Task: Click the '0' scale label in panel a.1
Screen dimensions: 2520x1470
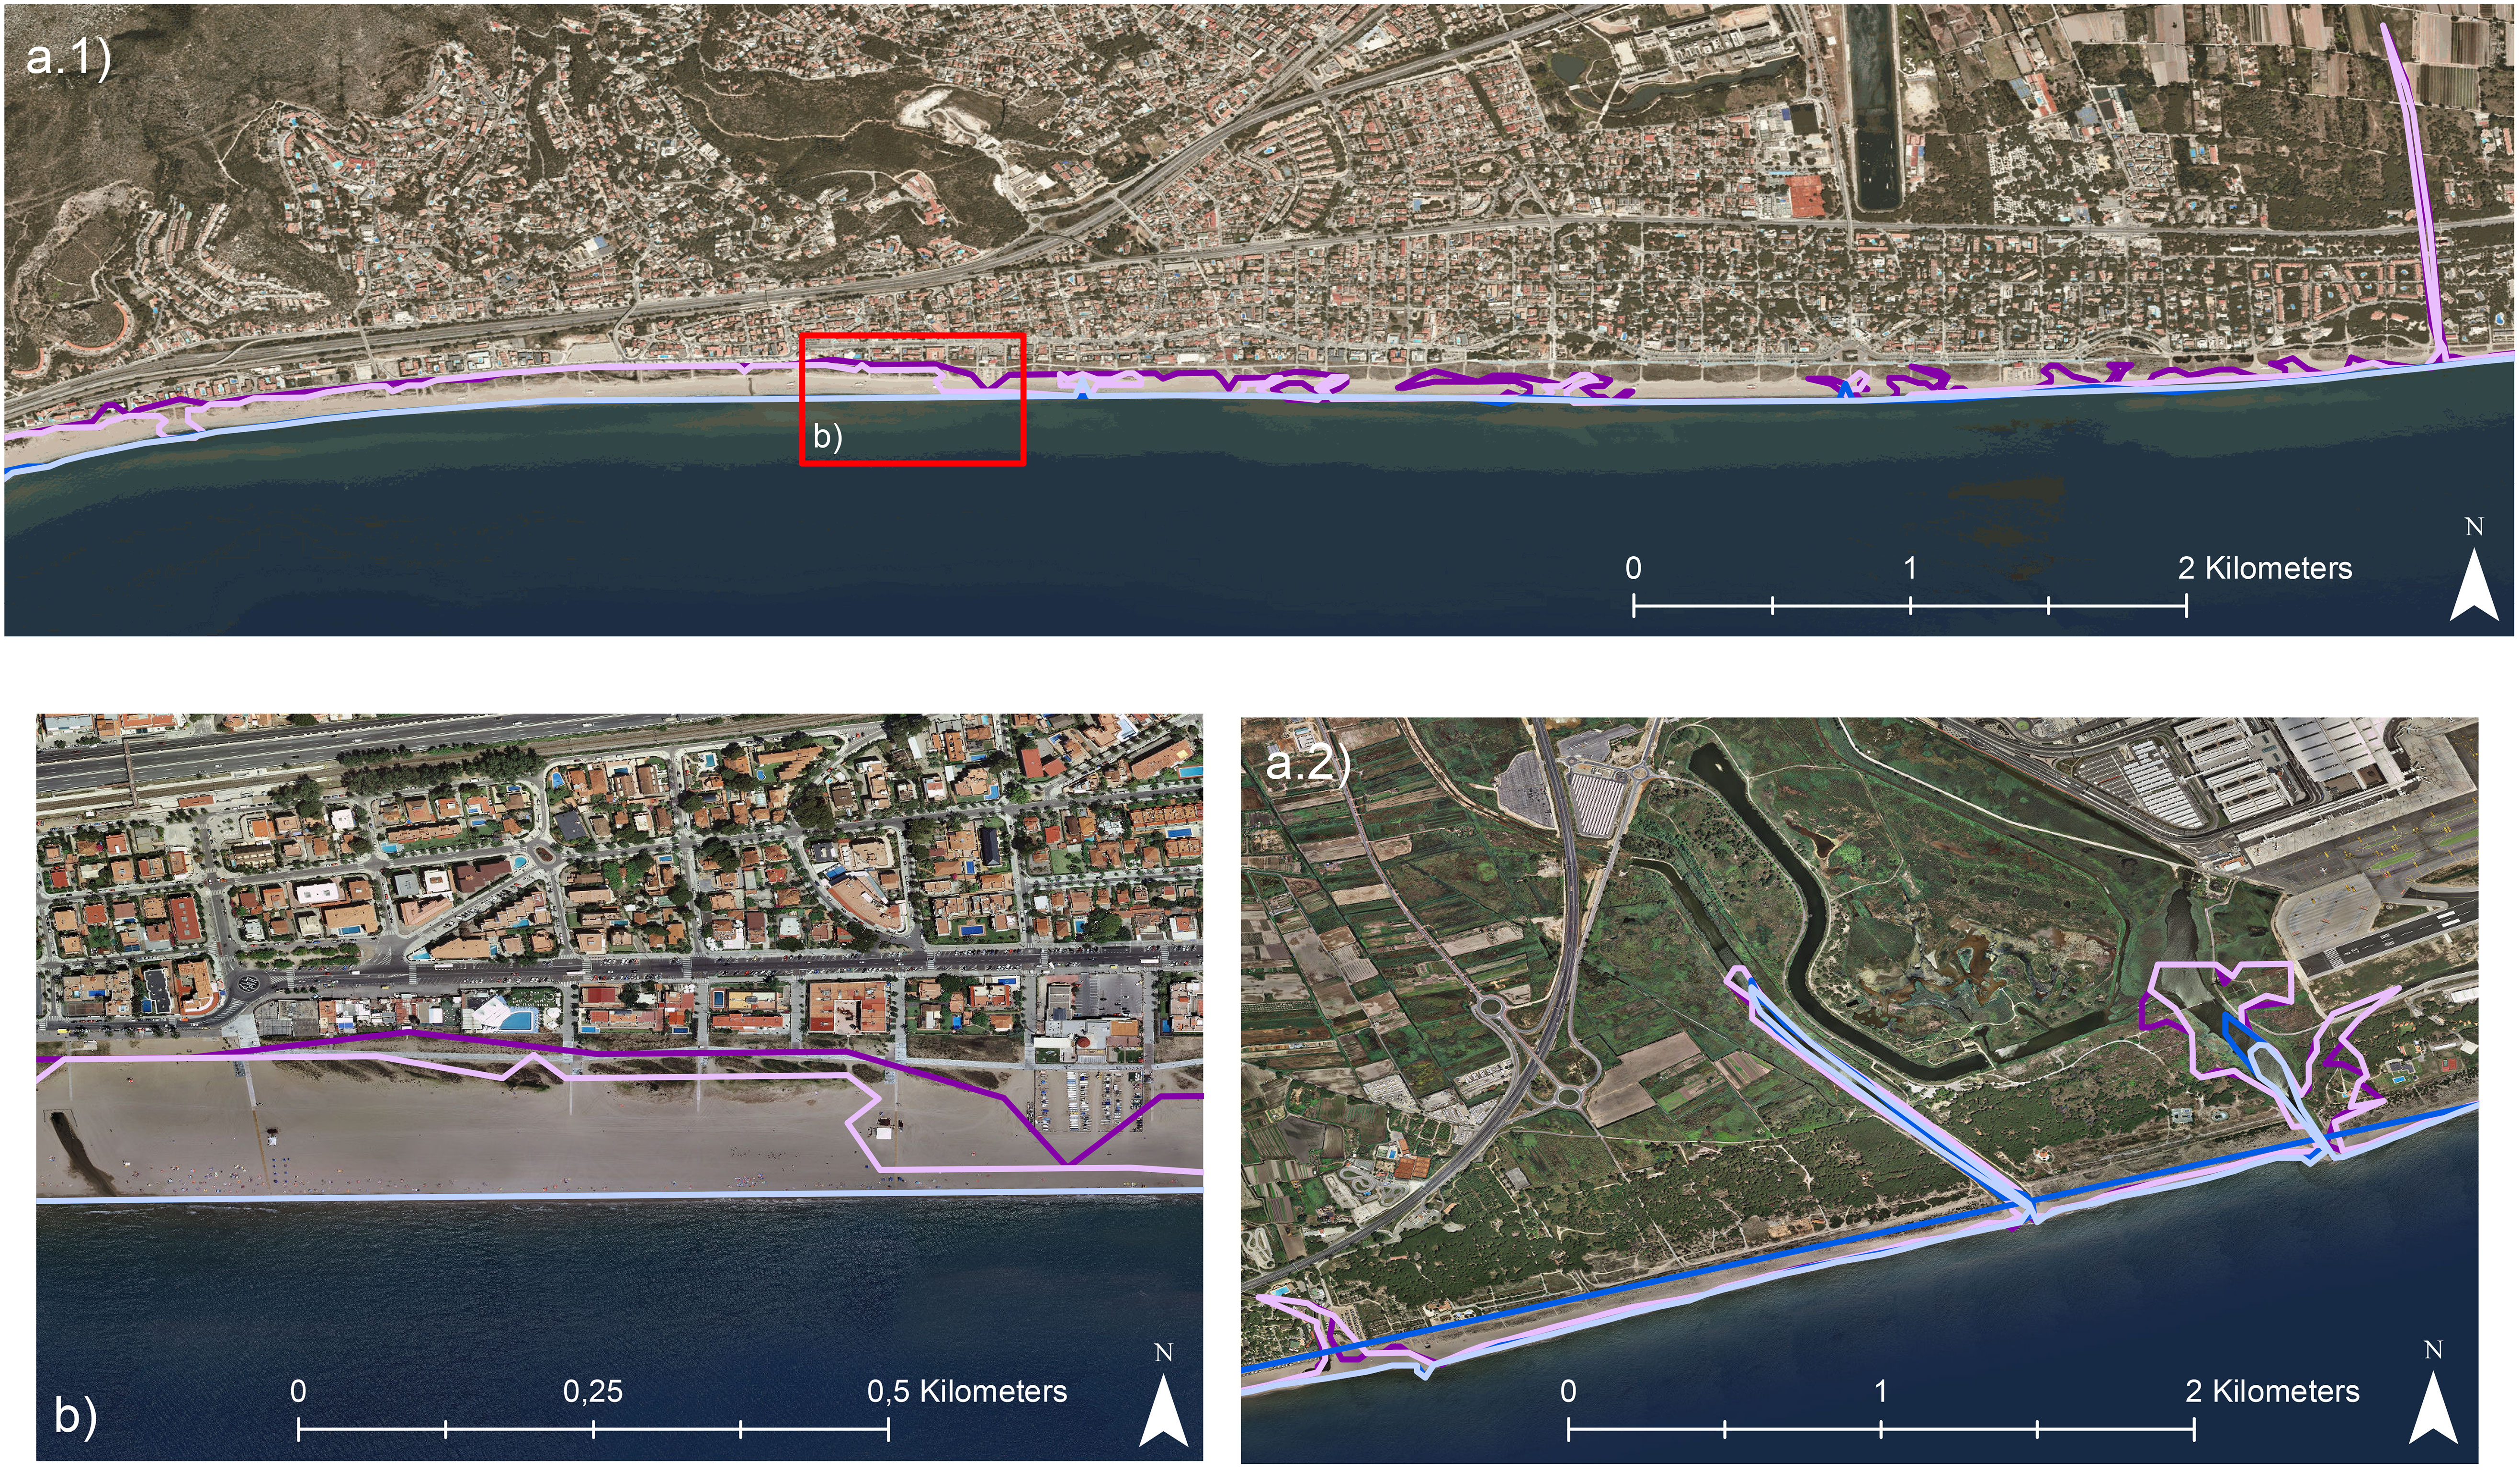Action: (x=1633, y=569)
